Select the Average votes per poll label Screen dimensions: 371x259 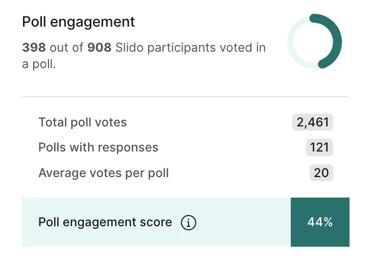[x=103, y=173]
